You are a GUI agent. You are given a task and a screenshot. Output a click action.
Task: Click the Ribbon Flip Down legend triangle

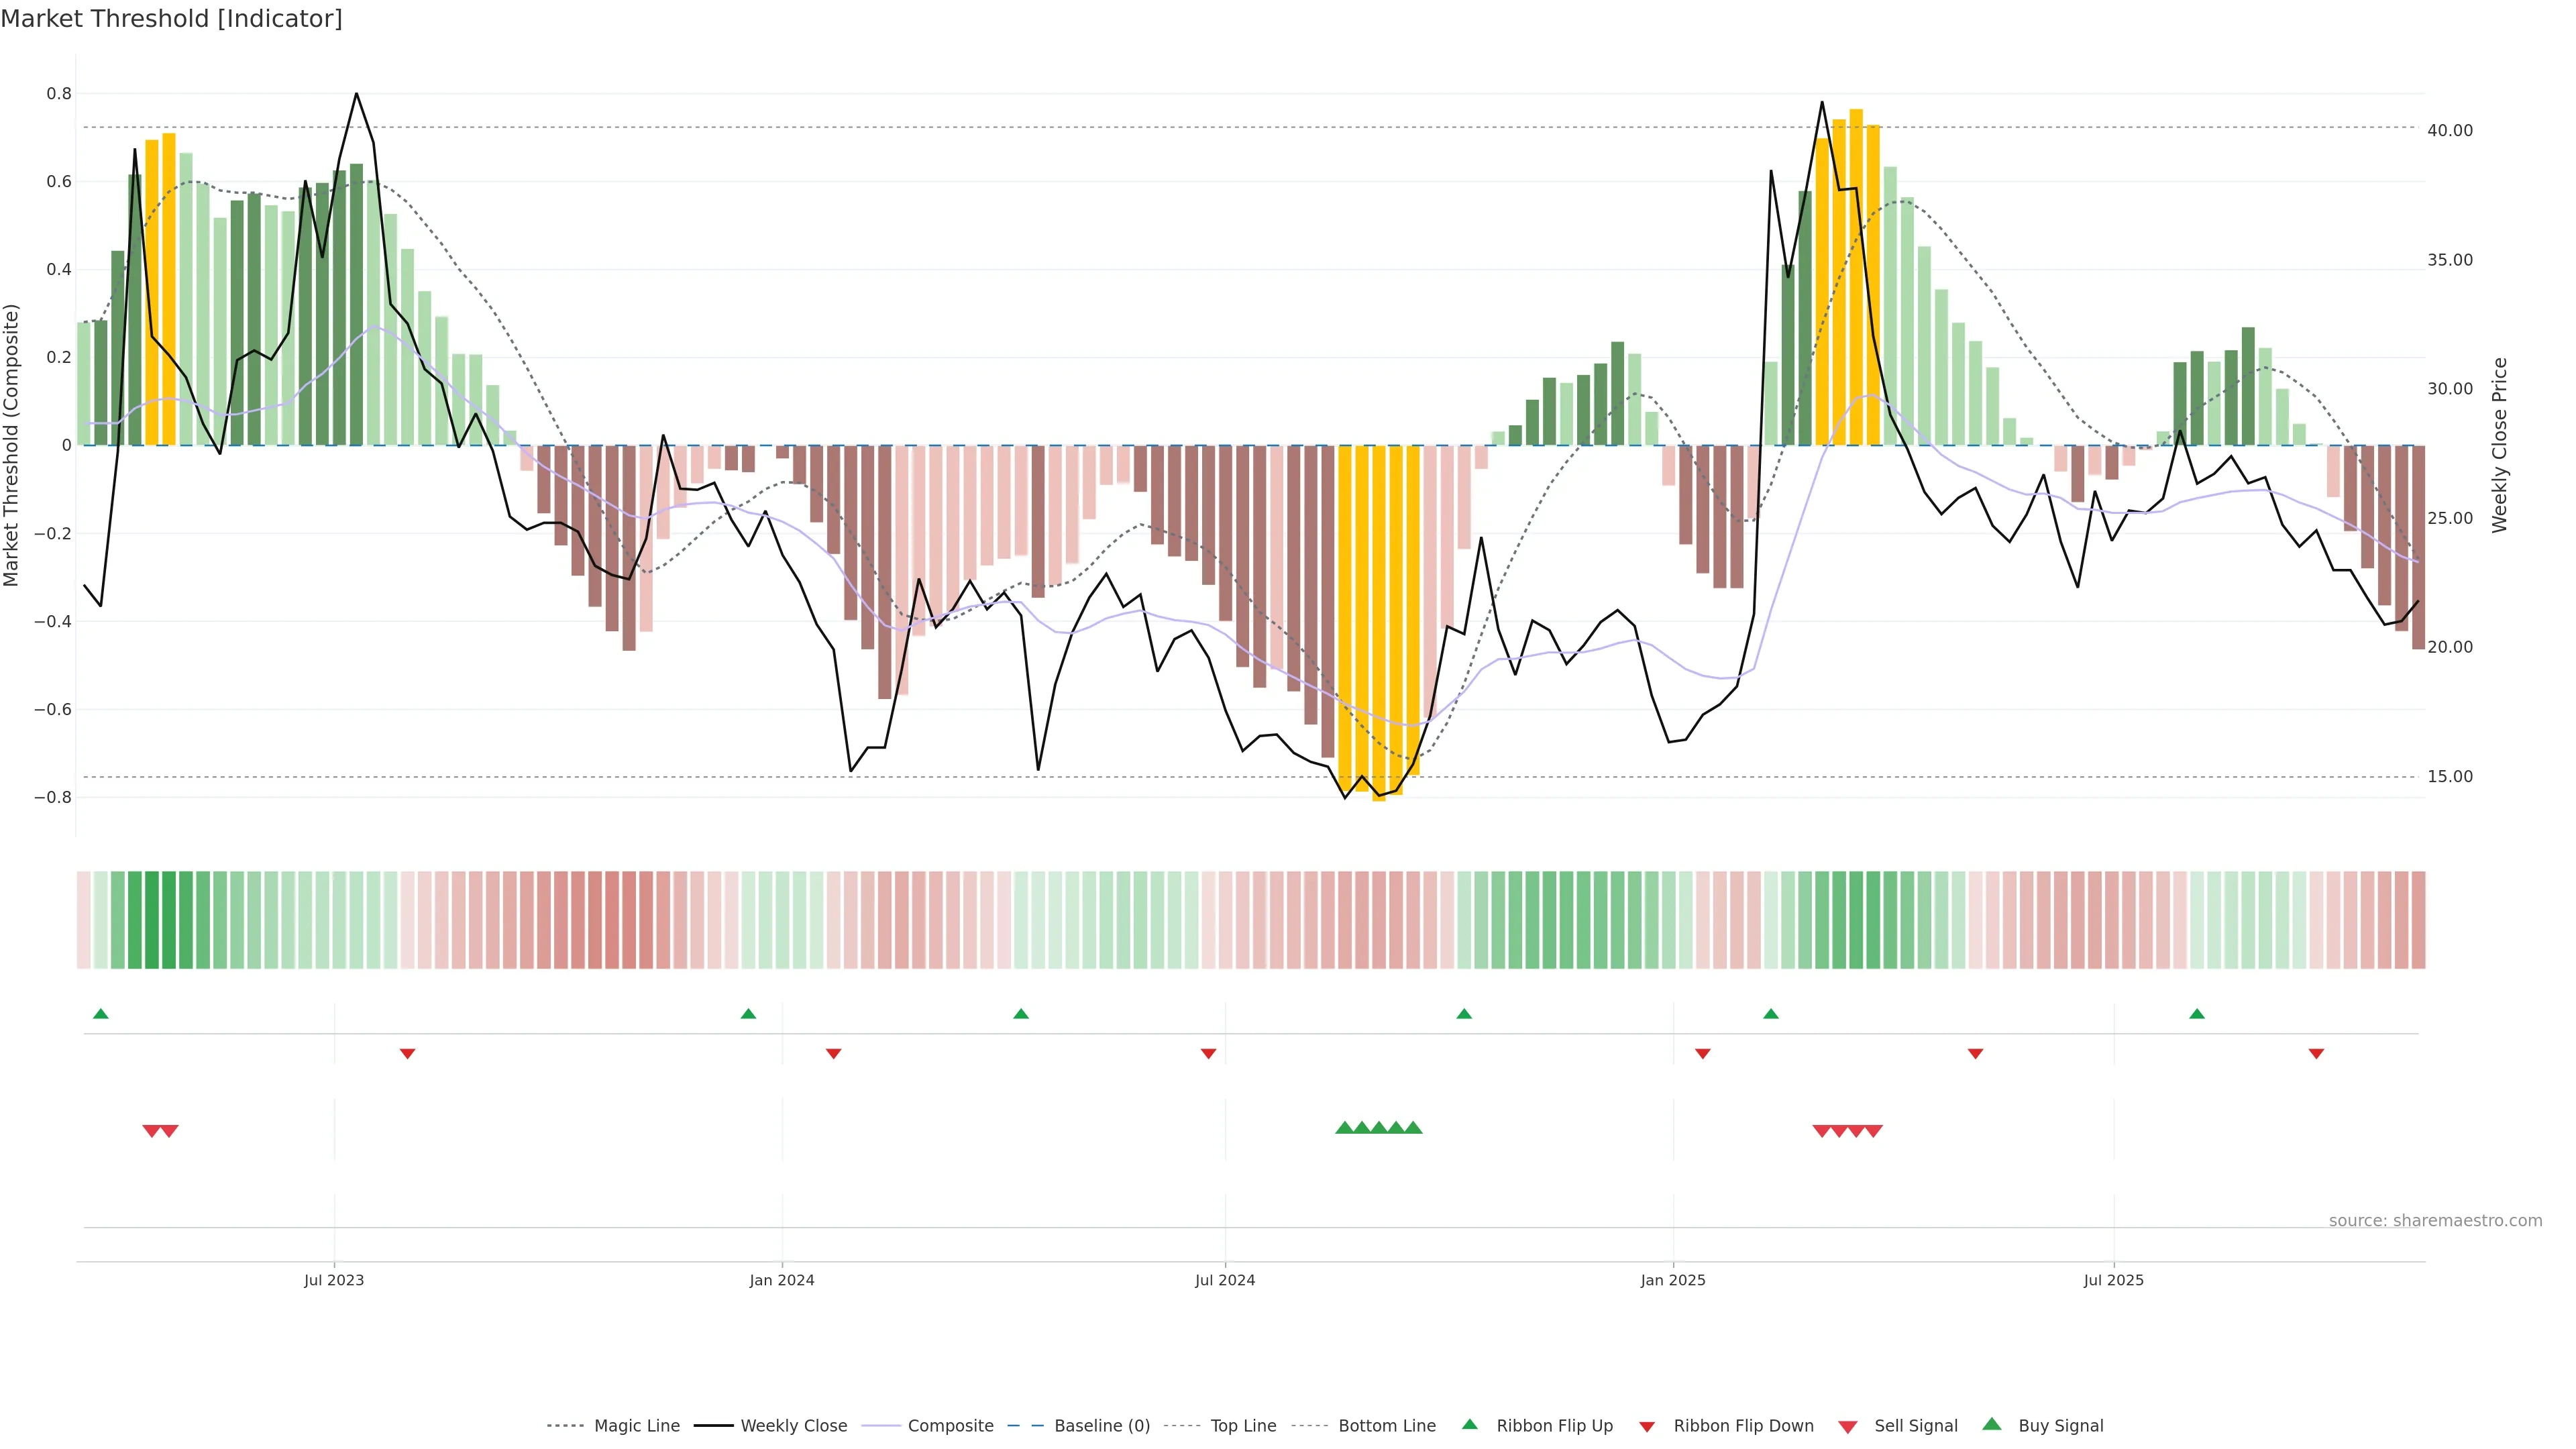[1647, 1427]
